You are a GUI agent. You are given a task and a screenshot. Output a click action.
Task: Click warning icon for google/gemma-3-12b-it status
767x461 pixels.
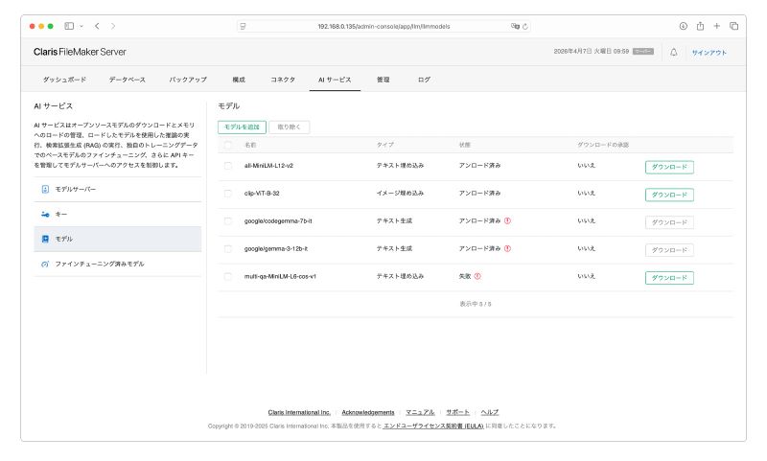[507, 248]
